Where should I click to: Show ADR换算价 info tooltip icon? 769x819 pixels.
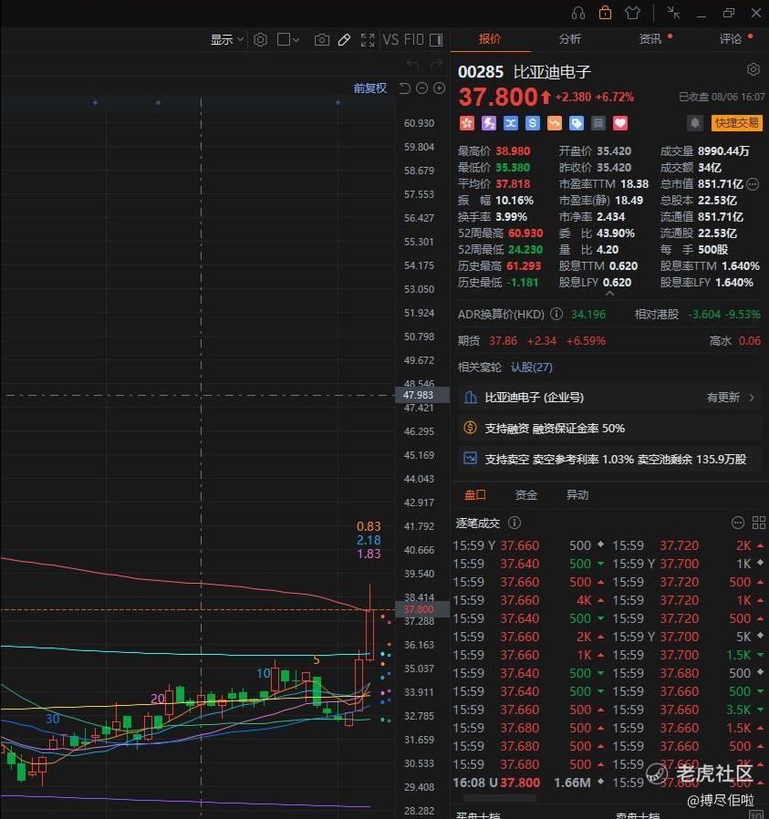(x=556, y=314)
